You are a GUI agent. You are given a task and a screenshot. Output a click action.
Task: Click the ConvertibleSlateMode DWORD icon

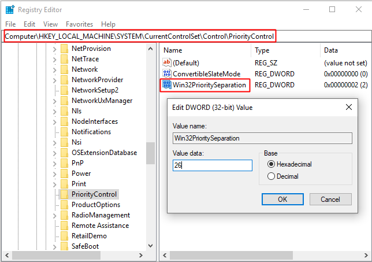(167, 73)
